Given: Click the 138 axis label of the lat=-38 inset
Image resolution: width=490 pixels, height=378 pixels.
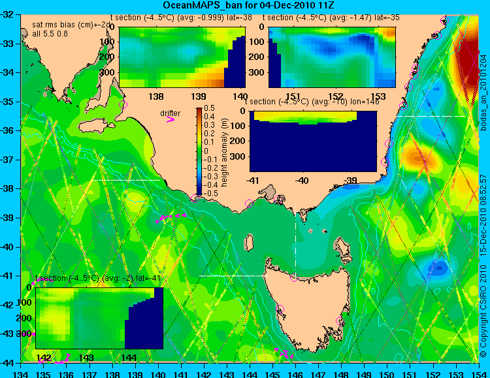Looking at the screenshot, I should 156,96.
